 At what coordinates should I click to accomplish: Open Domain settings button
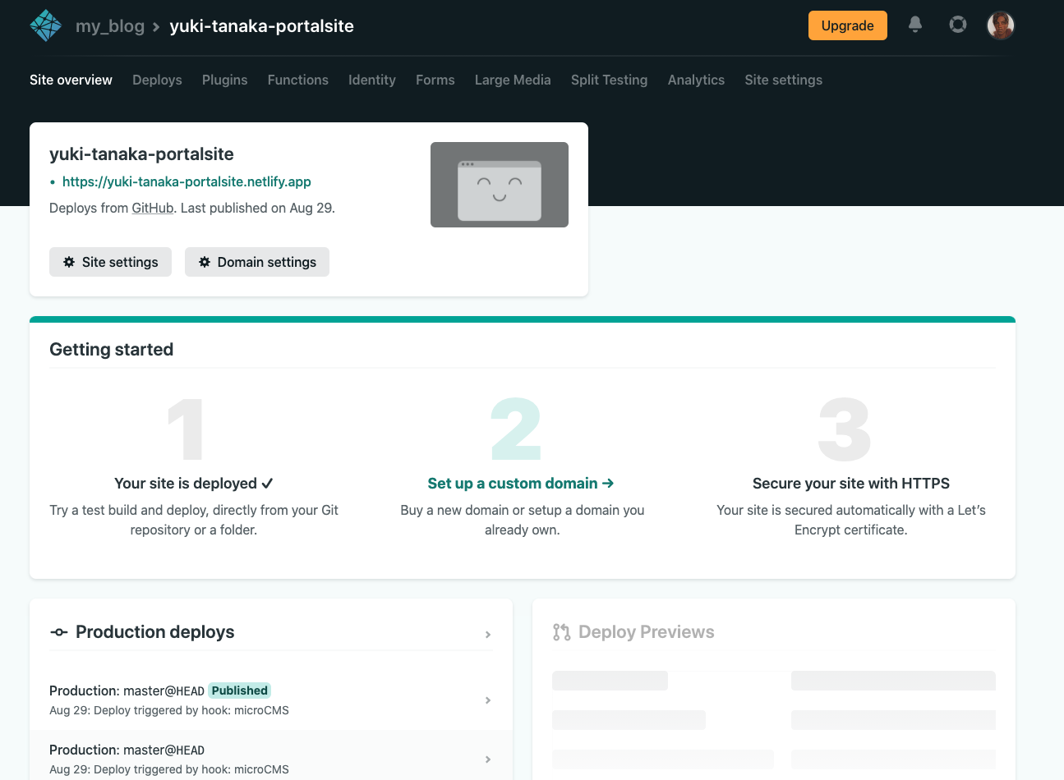click(x=257, y=262)
